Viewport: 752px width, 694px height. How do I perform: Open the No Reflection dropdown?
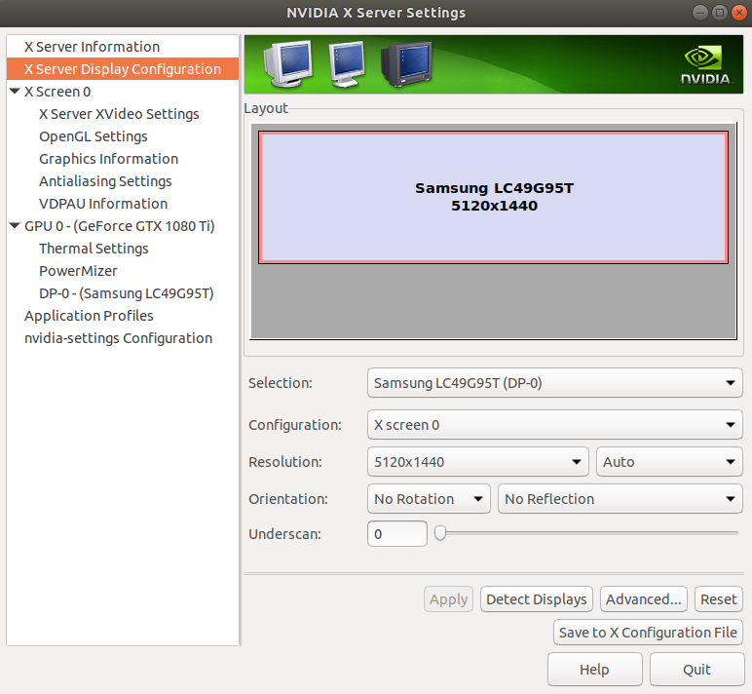620,499
